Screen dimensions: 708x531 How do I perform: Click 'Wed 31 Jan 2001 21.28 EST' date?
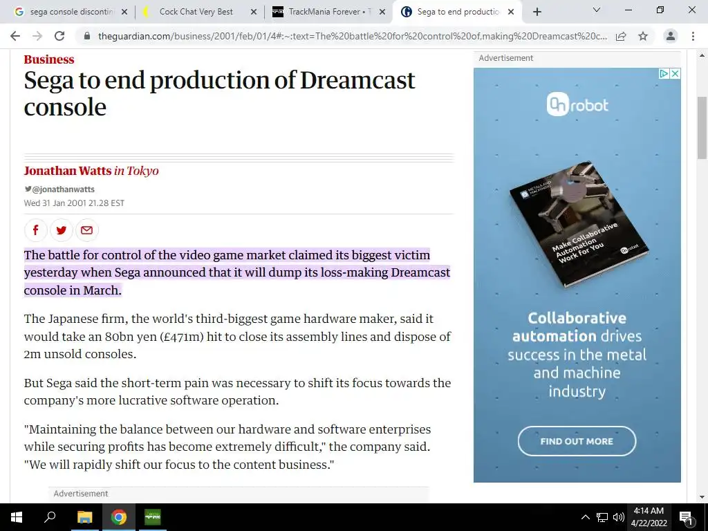74,203
